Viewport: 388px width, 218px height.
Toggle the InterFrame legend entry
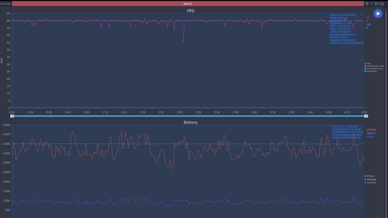[371, 71]
